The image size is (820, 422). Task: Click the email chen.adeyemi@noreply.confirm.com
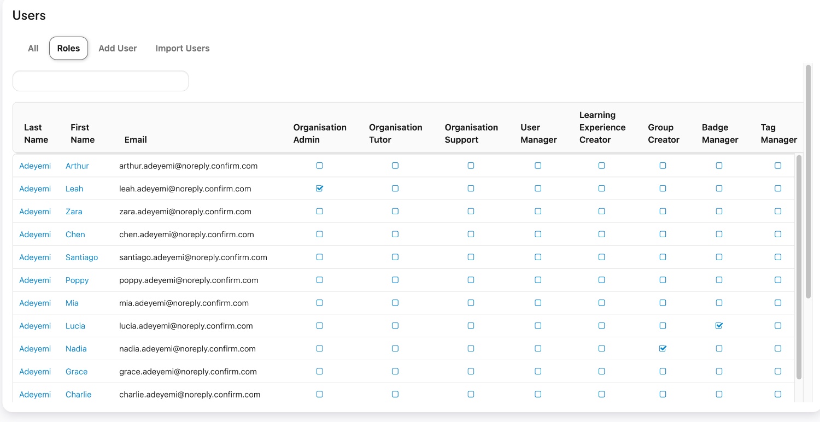(x=186, y=235)
